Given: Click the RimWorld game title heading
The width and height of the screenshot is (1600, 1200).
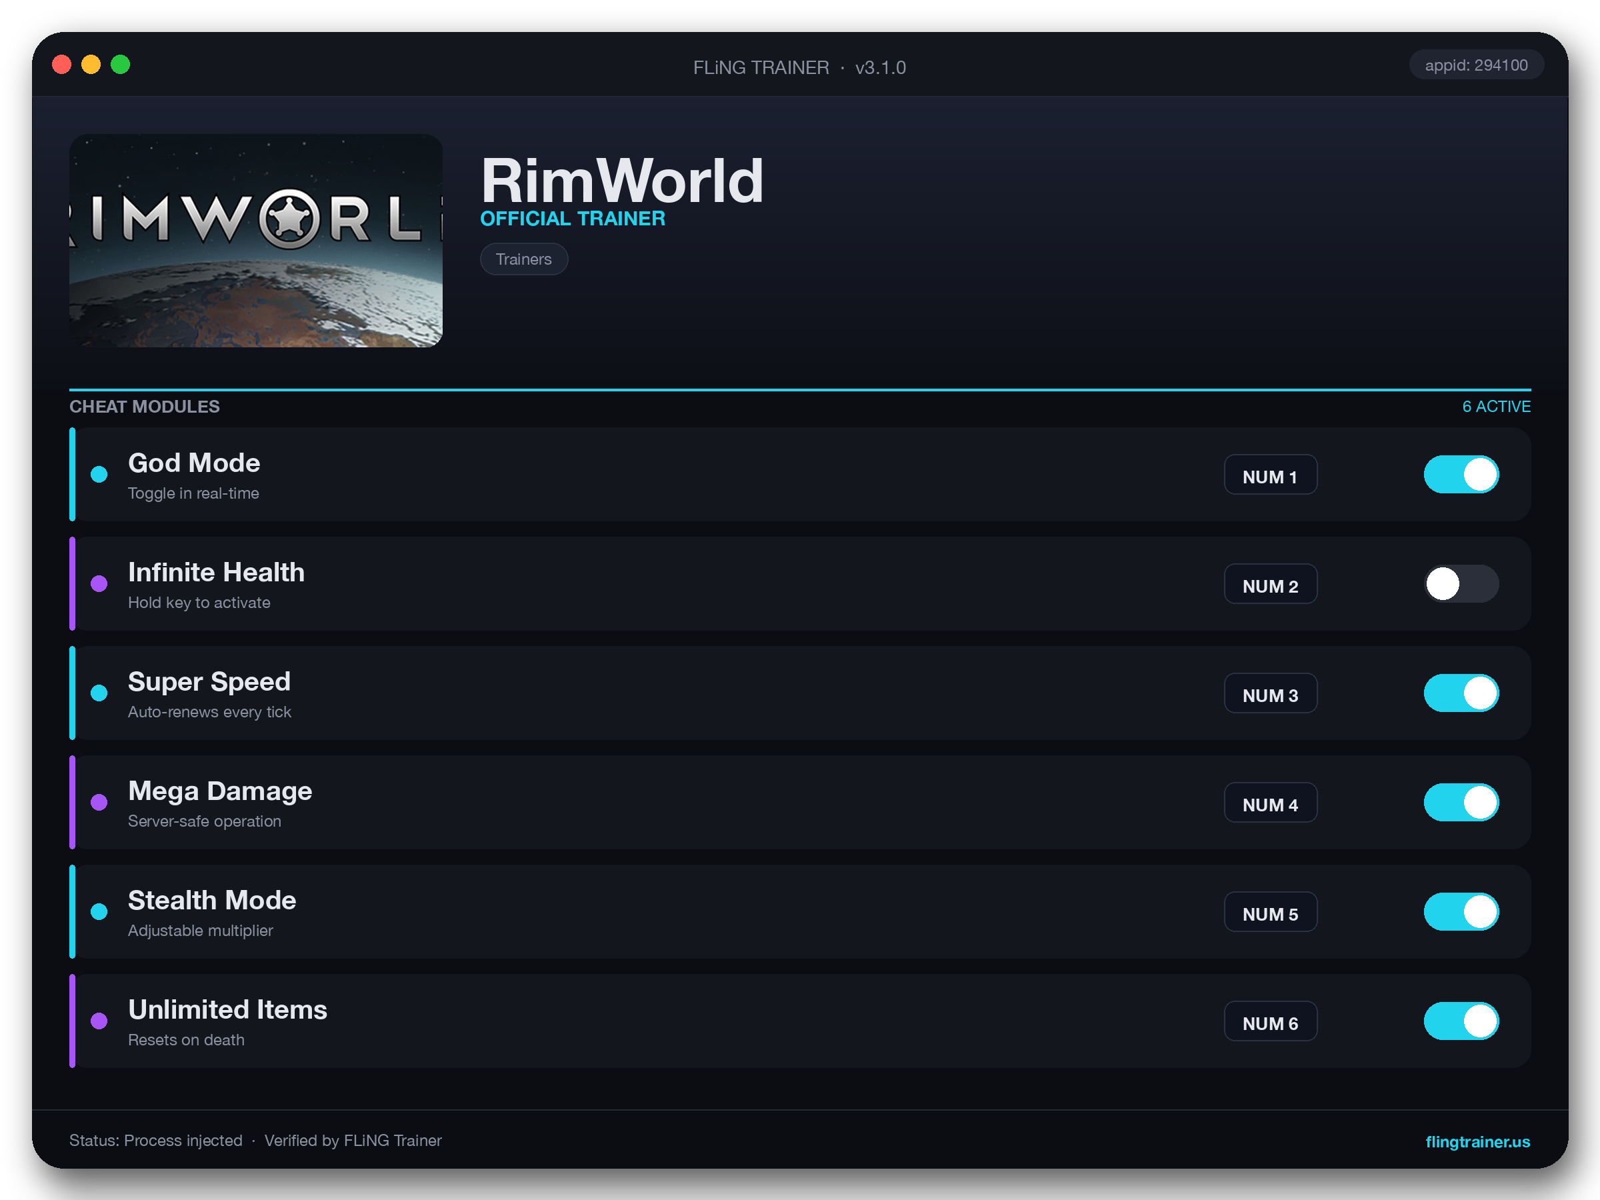Looking at the screenshot, I should [x=622, y=180].
